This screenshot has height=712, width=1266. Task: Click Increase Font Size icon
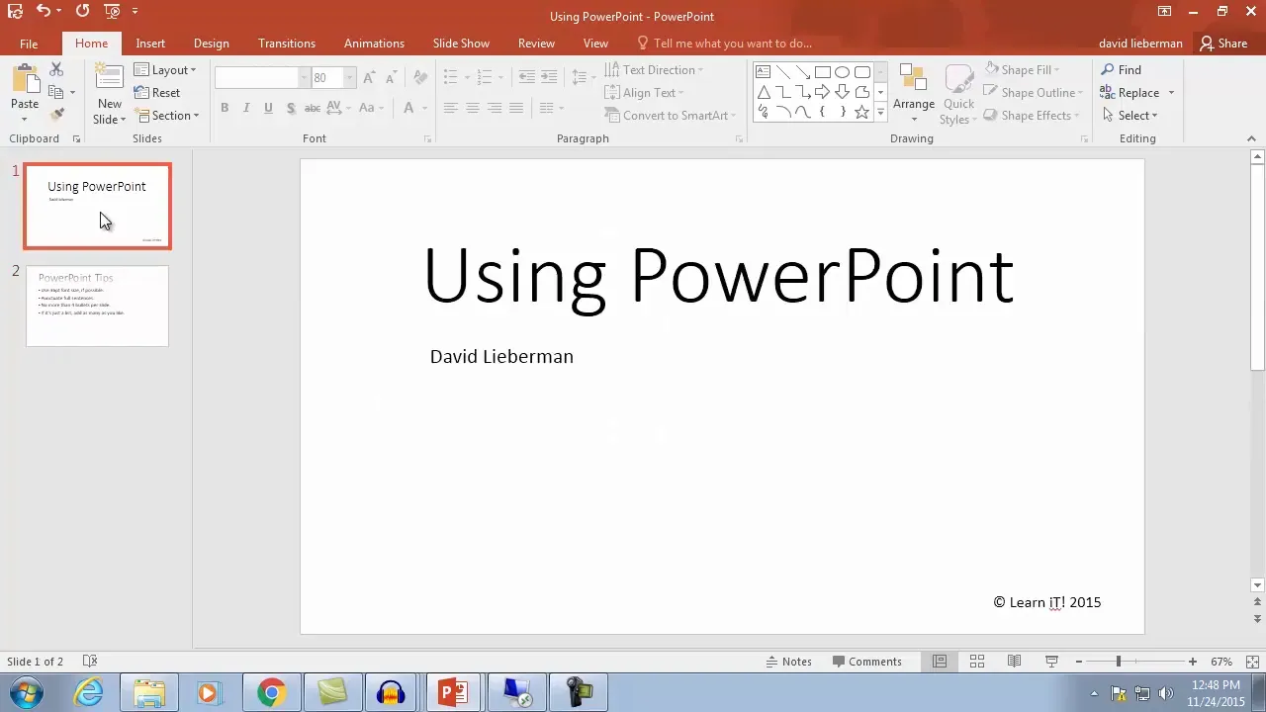click(x=369, y=77)
